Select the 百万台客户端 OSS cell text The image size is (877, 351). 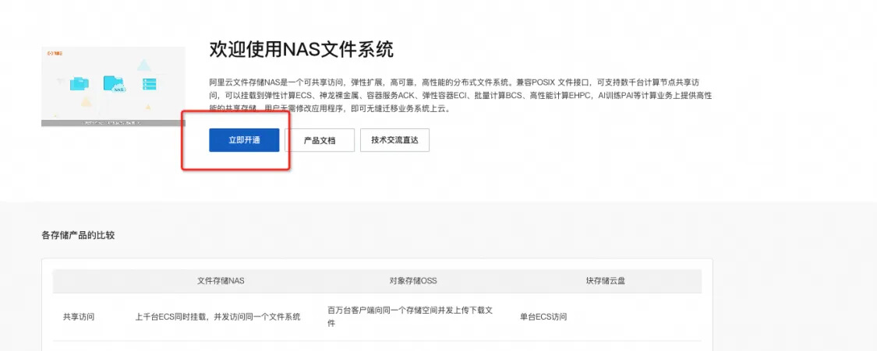click(x=410, y=317)
